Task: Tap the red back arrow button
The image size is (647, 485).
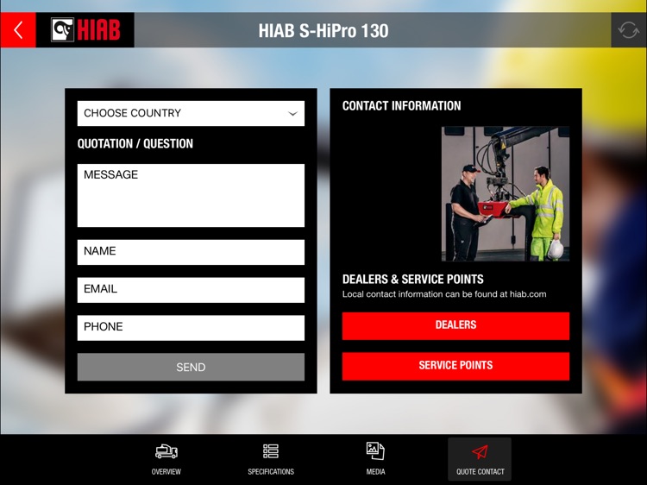Action: pos(18,30)
